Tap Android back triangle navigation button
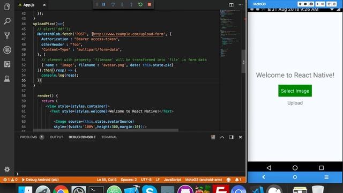Image resolution: width=343 pixels, height=193 pixels. click(x=269, y=168)
